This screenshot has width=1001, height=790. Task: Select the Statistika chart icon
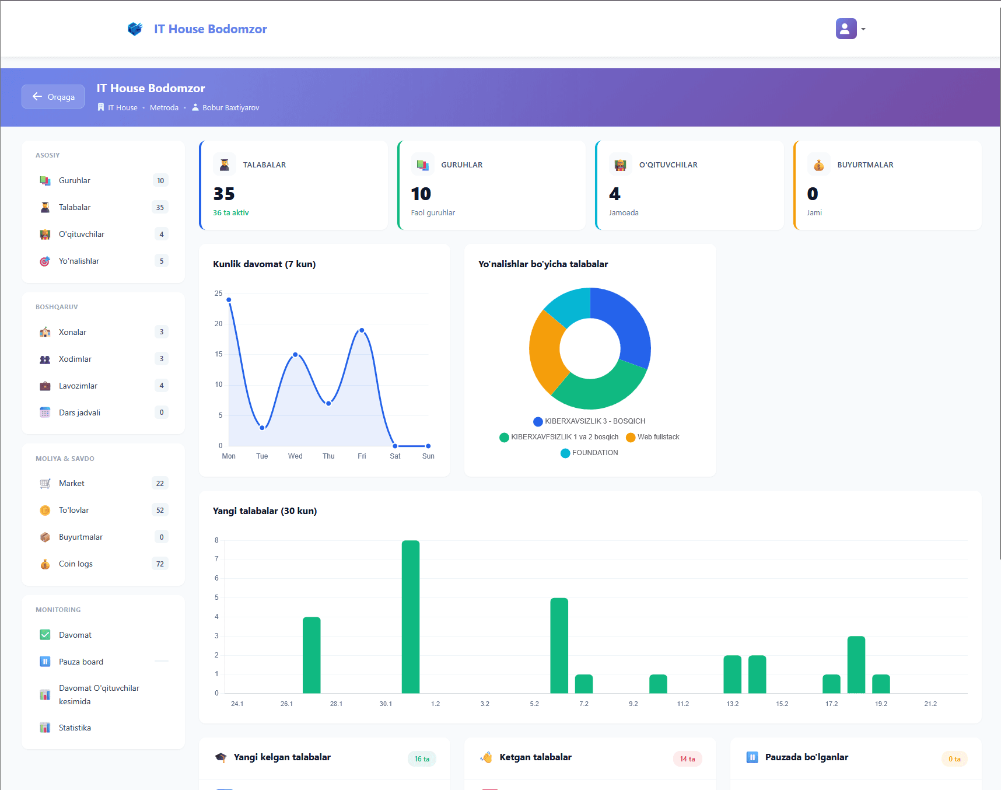(x=45, y=728)
